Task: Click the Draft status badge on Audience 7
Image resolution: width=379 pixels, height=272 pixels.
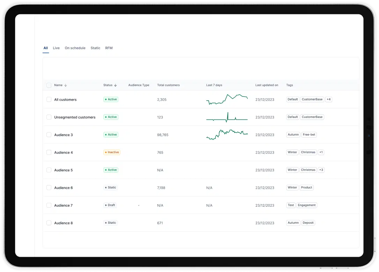Action: click(110, 205)
